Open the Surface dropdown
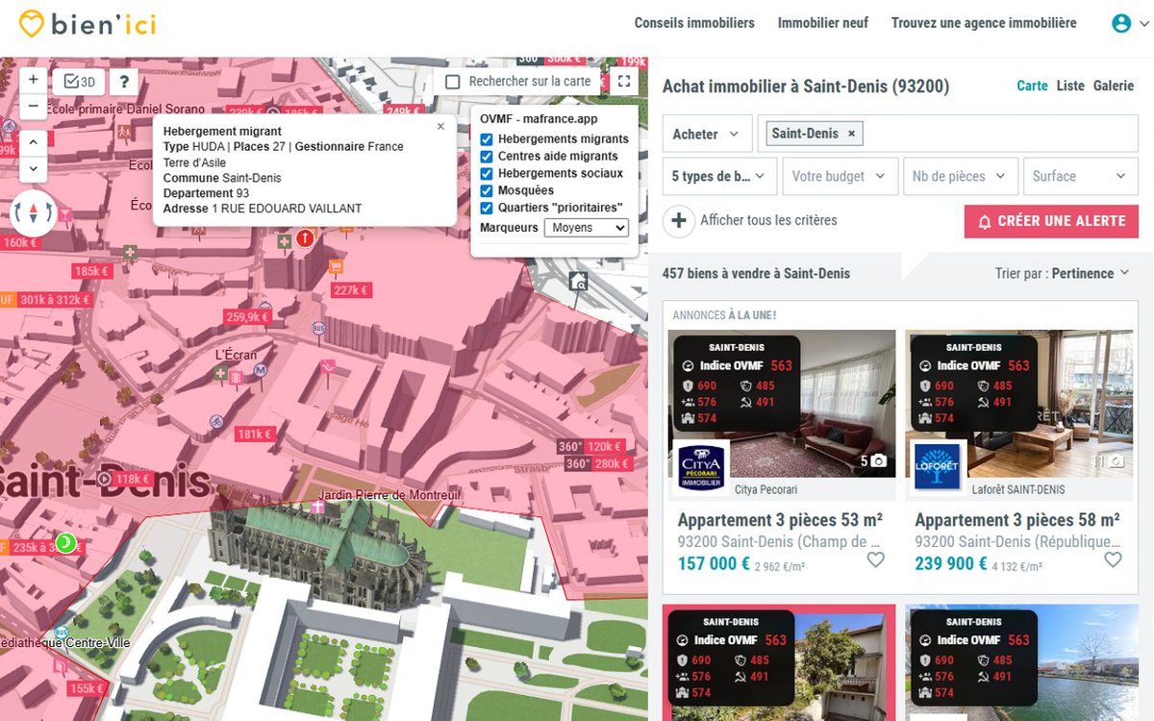This screenshot has width=1154, height=721. click(x=1081, y=176)
